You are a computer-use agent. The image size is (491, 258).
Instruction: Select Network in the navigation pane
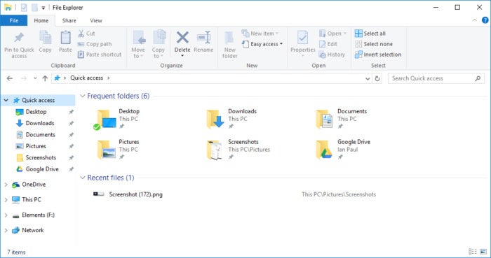point(32,231)
